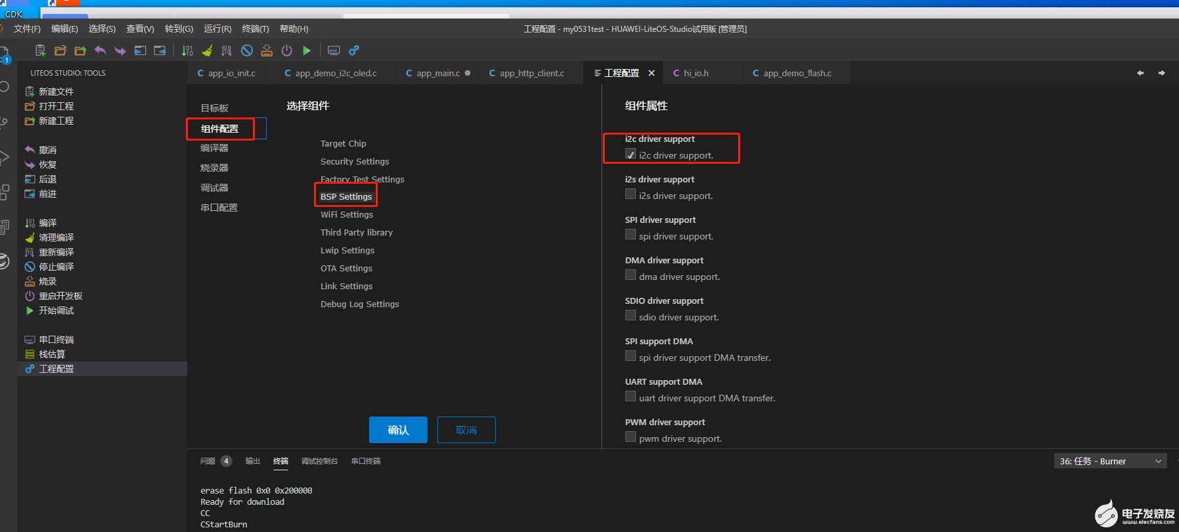Switch to the 问题 panel tab
The image size is (1179, 532).
[208, 461]
